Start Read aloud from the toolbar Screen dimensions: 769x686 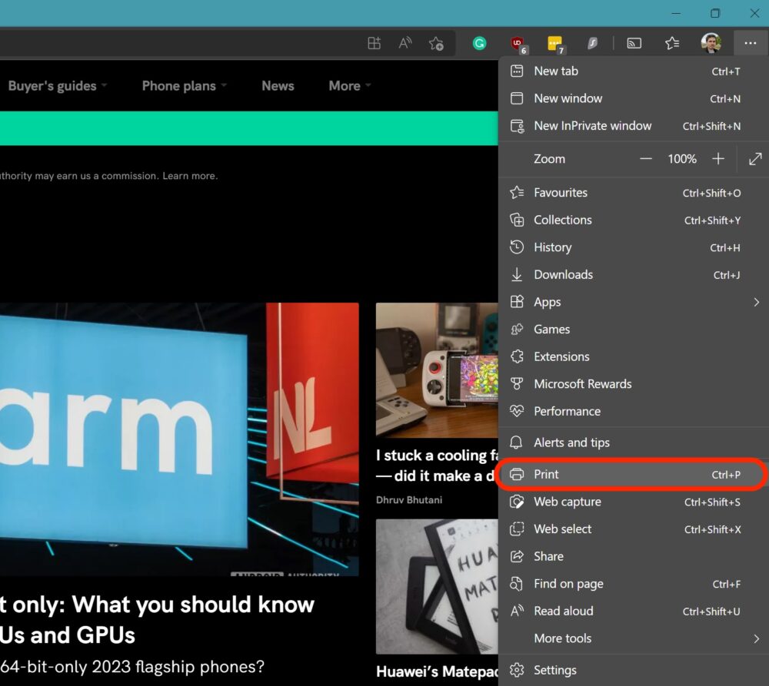point(405,43)
